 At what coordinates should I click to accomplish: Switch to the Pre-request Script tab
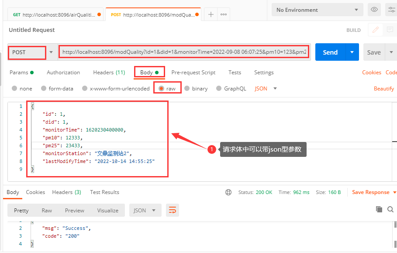(x=193, y=73)
